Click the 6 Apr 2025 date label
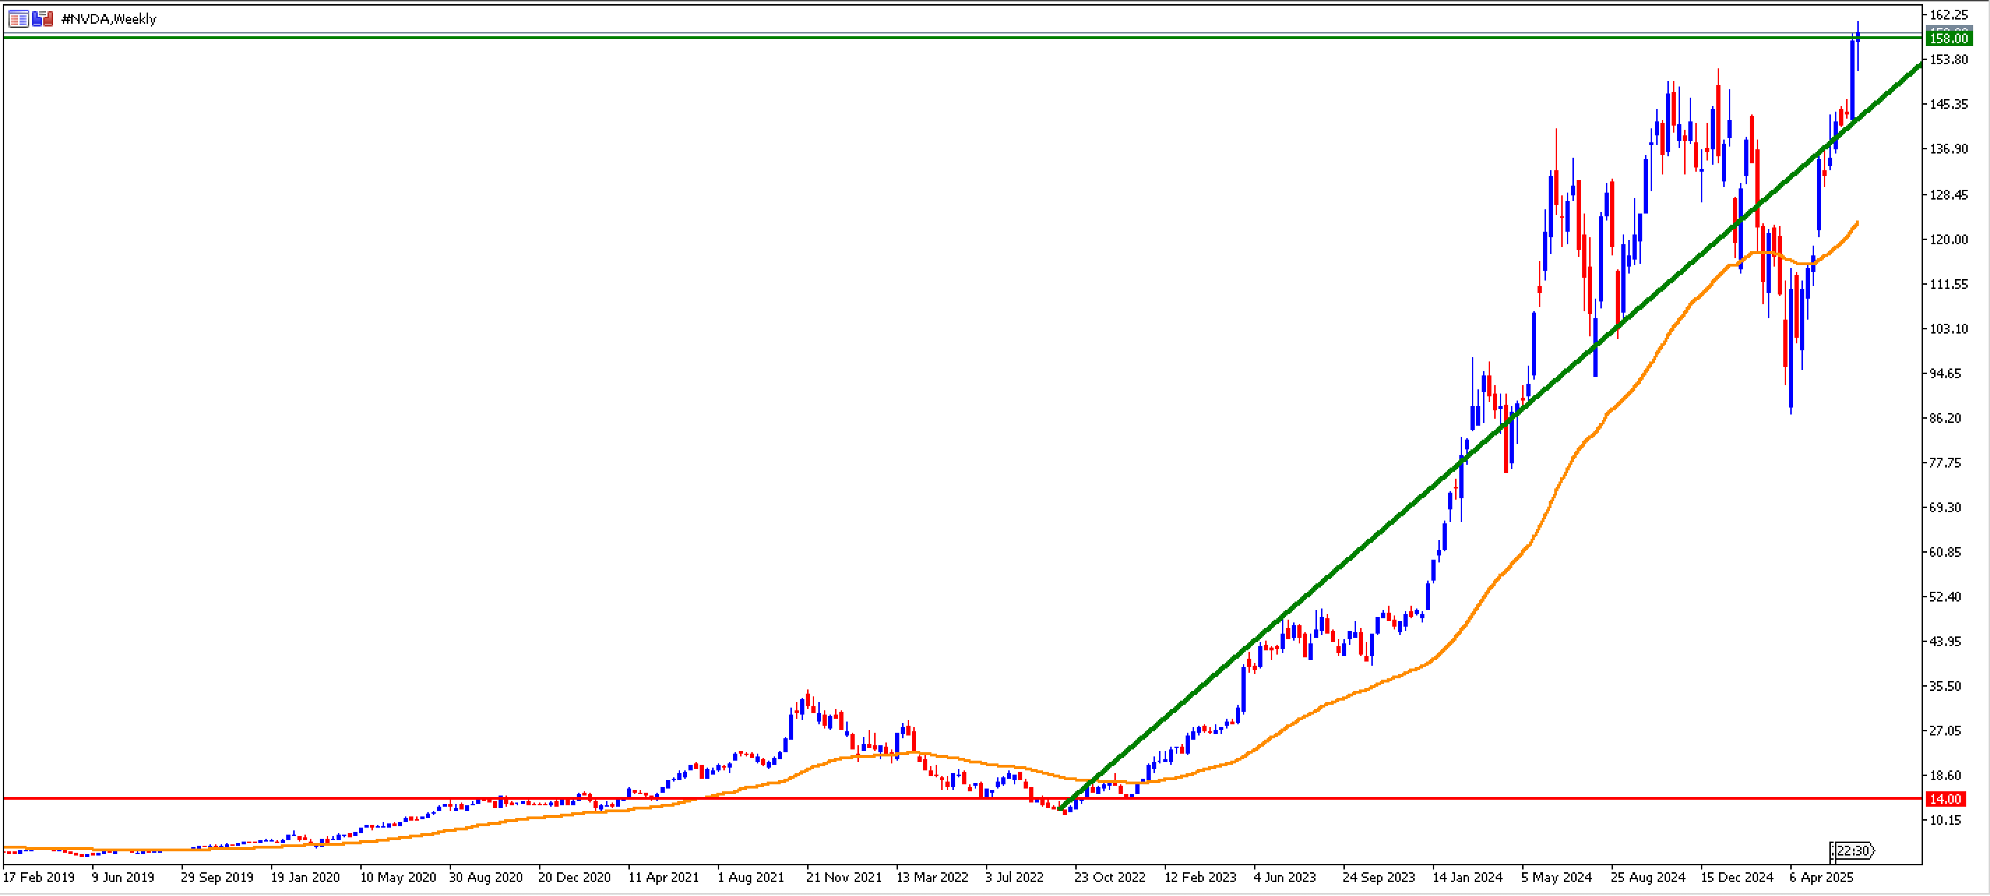This screenshot has height=896, width=1990. tap(1822, 877)
